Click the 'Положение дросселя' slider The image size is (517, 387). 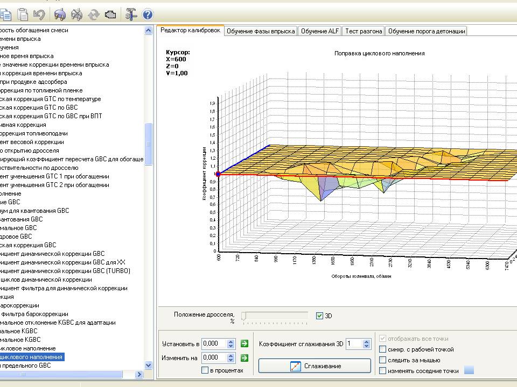pos(275,317)
